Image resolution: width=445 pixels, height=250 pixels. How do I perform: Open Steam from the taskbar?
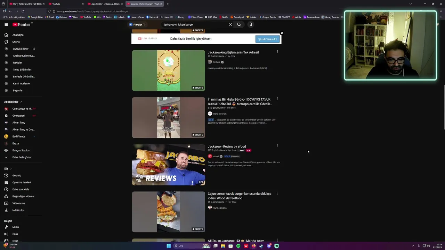[261, 246]
